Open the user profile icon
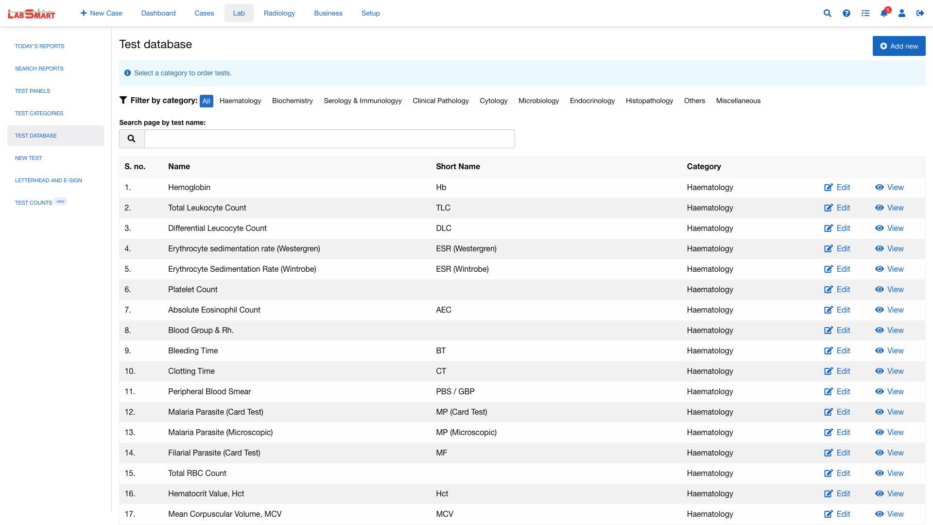Viewport: 933px width, 525px height. coord(901,13)
